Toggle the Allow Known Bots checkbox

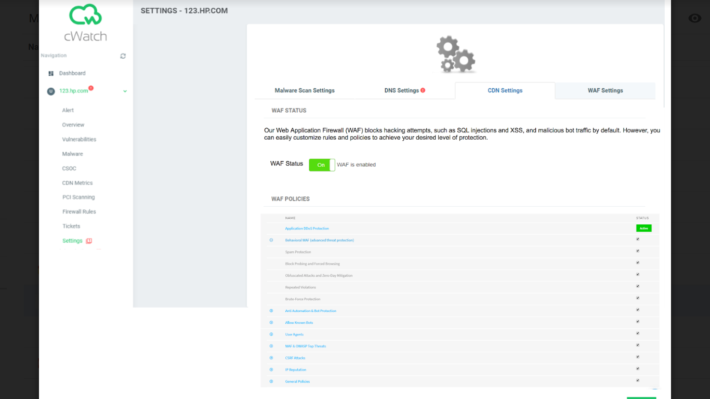point(638,322)
